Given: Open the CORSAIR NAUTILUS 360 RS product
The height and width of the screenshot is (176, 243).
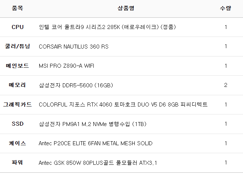Looking at the screenshot, I should pyautogui.click(x=73, y=46).
